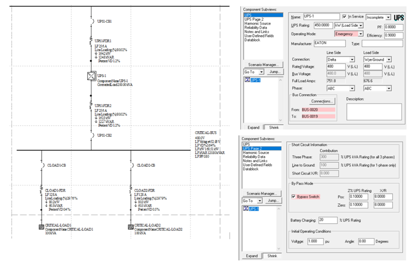Click the Connections... button
The height and width of the screenshot is (264, 416).
click(x=322, y=101)
